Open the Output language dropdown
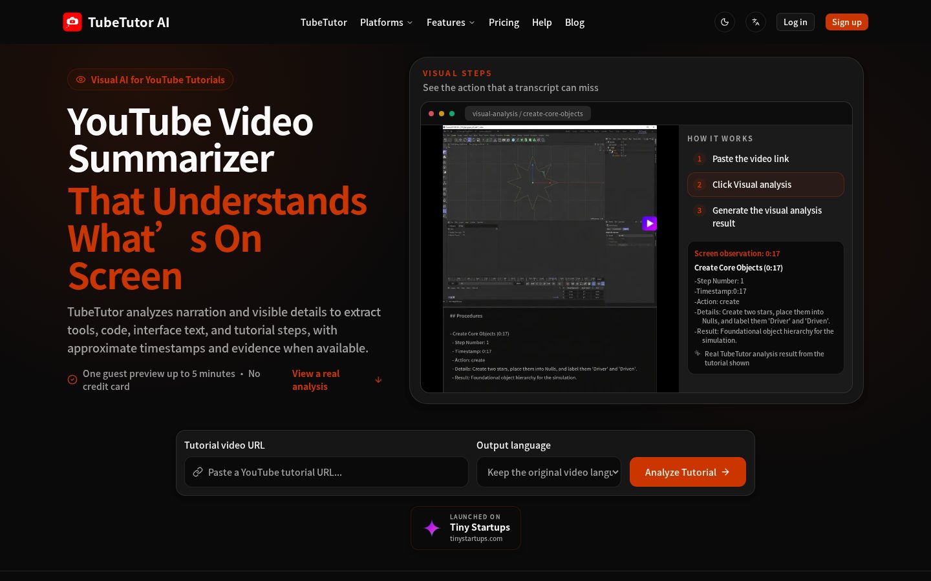Screen dimensions: 931x581 pos(549,472)
